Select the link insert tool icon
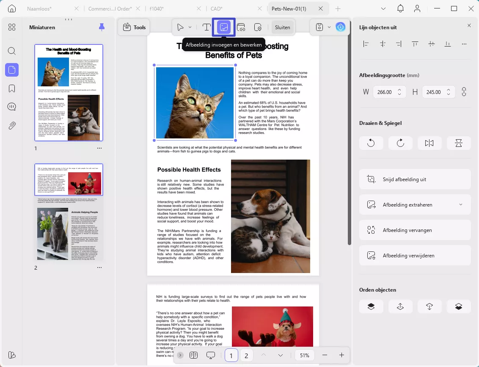The width and height of the screenshot is (479, 367). tap(241, 27)
